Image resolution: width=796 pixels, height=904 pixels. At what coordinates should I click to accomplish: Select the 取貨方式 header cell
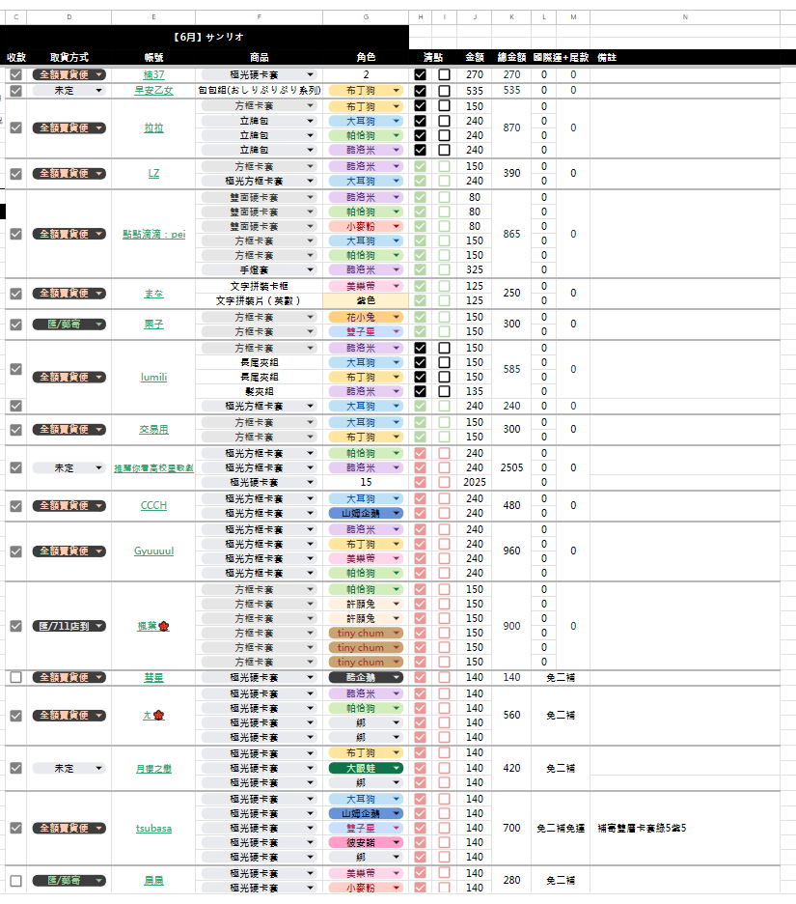tap(69, 57)
